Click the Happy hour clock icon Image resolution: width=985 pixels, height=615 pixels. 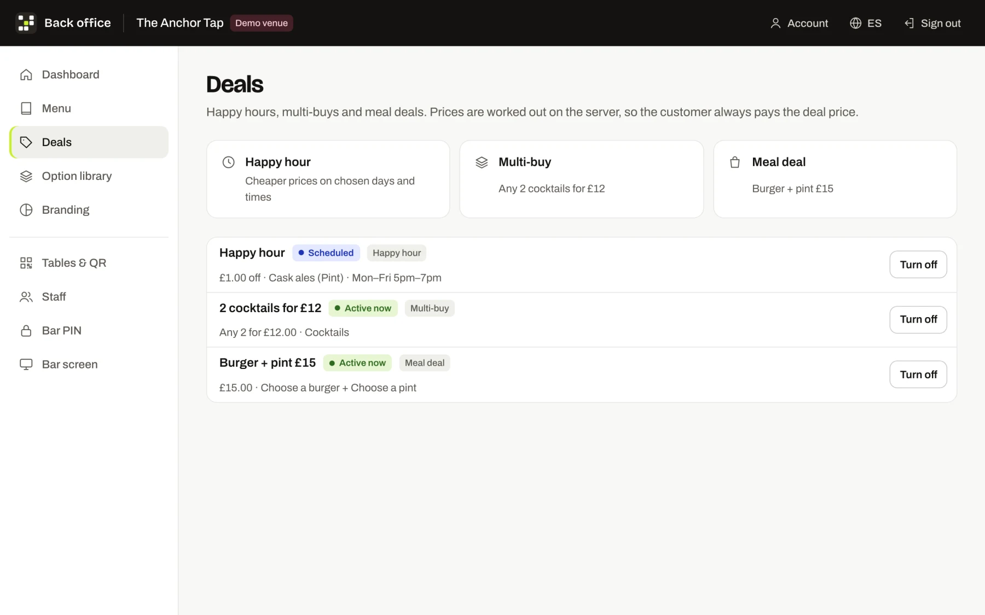[229, 162]
